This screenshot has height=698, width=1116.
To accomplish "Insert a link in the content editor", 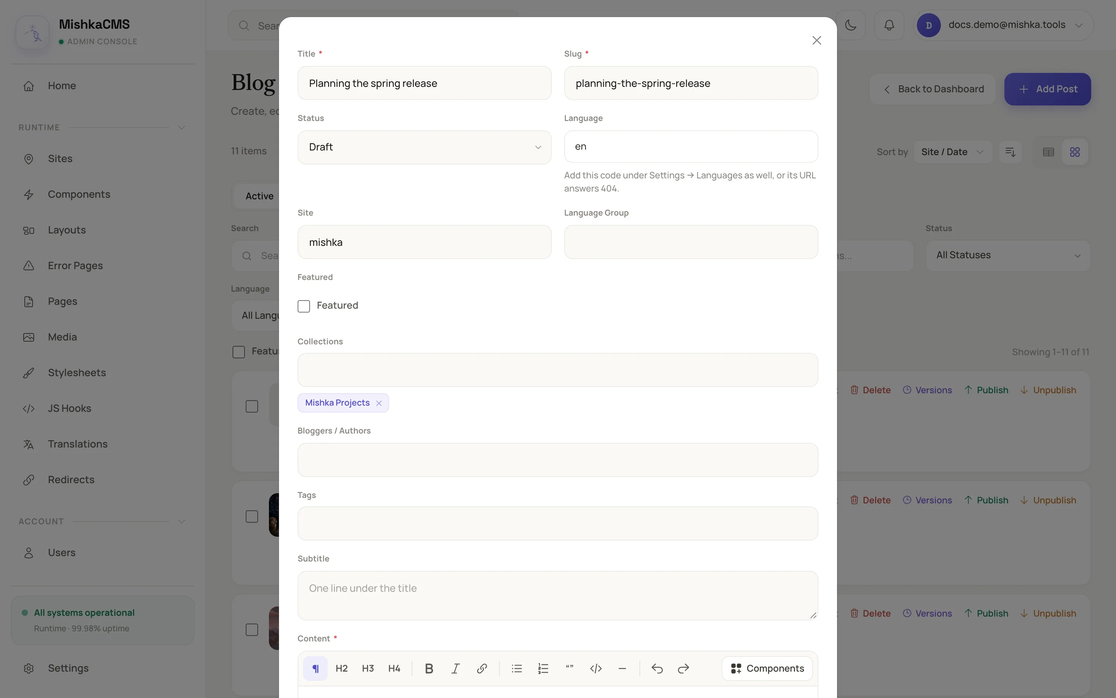I will pyautogui.click(x=482, y=669).
